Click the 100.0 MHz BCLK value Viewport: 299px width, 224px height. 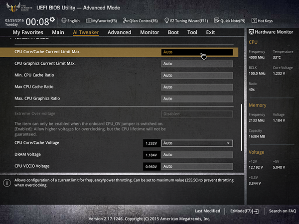(x=257, y=73)
